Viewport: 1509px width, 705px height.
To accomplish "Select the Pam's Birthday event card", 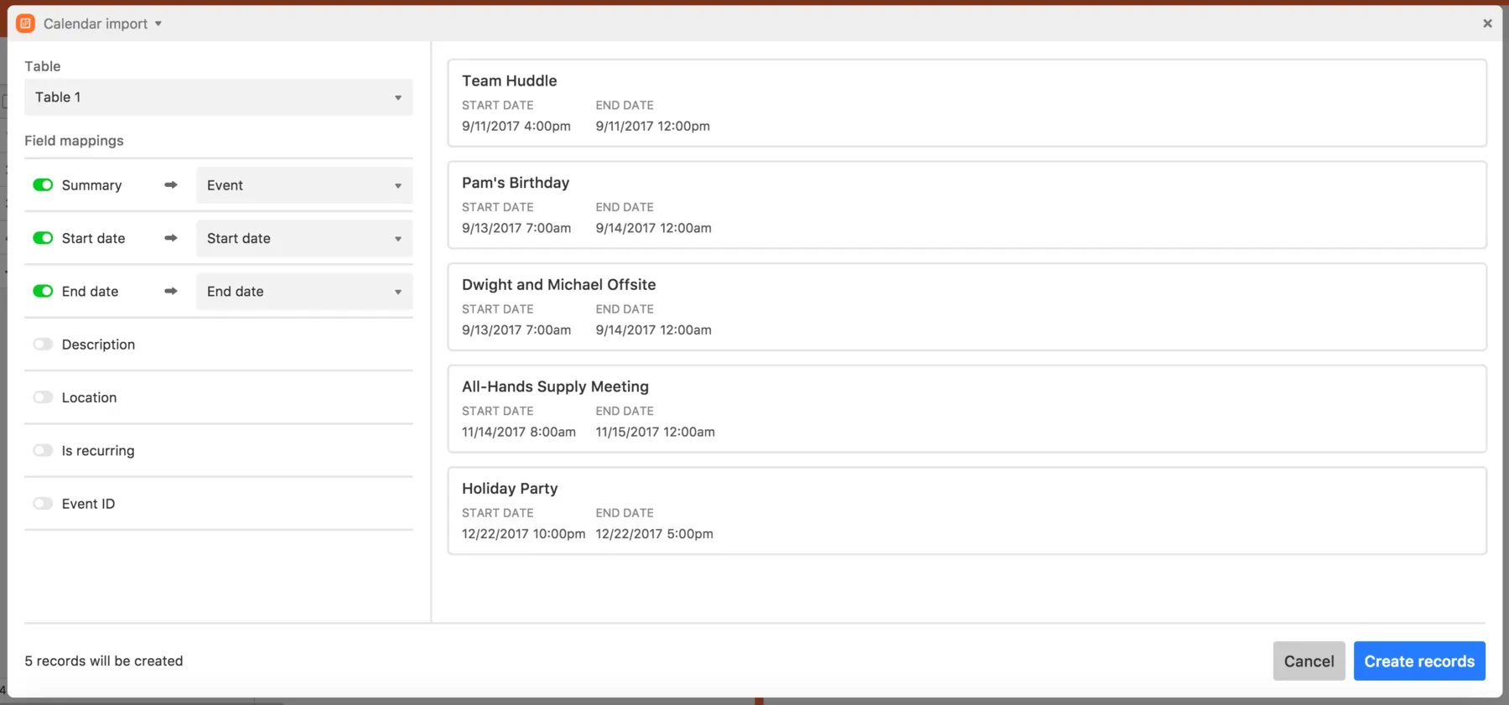I will click(x=967, y=205).
